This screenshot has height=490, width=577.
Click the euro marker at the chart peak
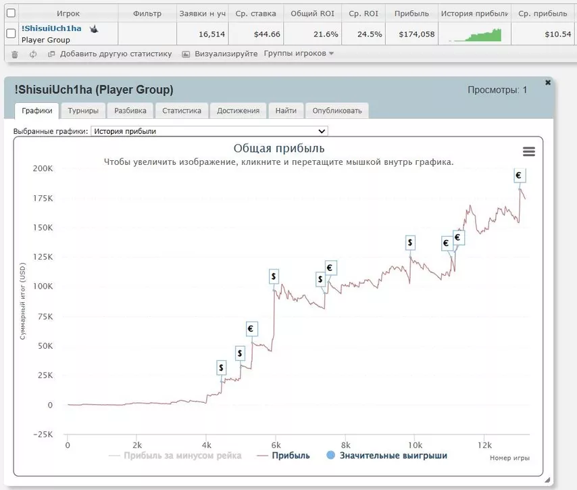pos(518,176)
